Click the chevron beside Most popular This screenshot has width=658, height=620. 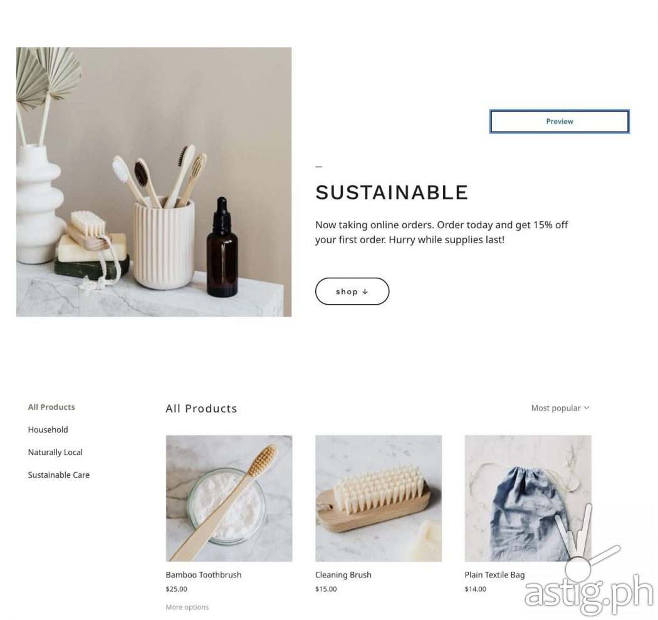587,407
